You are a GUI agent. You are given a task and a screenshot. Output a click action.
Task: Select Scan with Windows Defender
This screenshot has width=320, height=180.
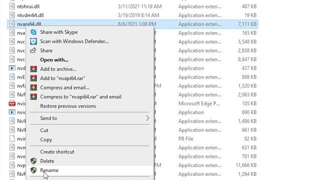[74, 41]
